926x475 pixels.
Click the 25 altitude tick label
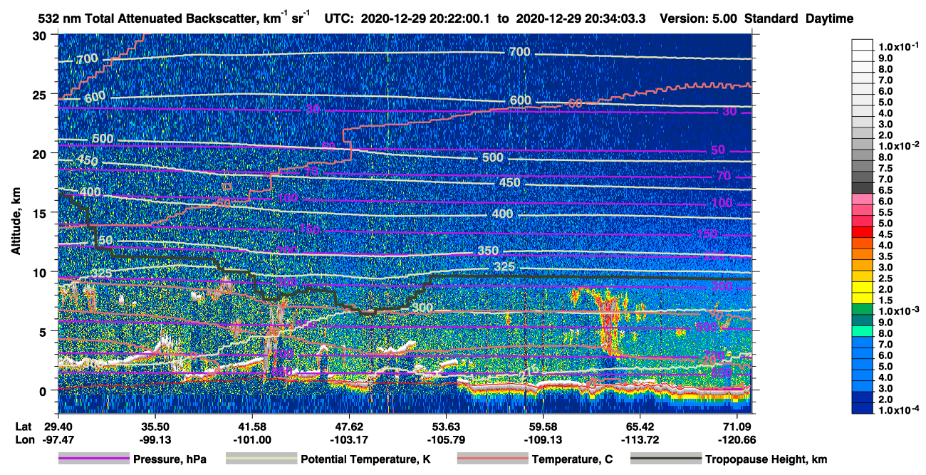coord(40,94)
